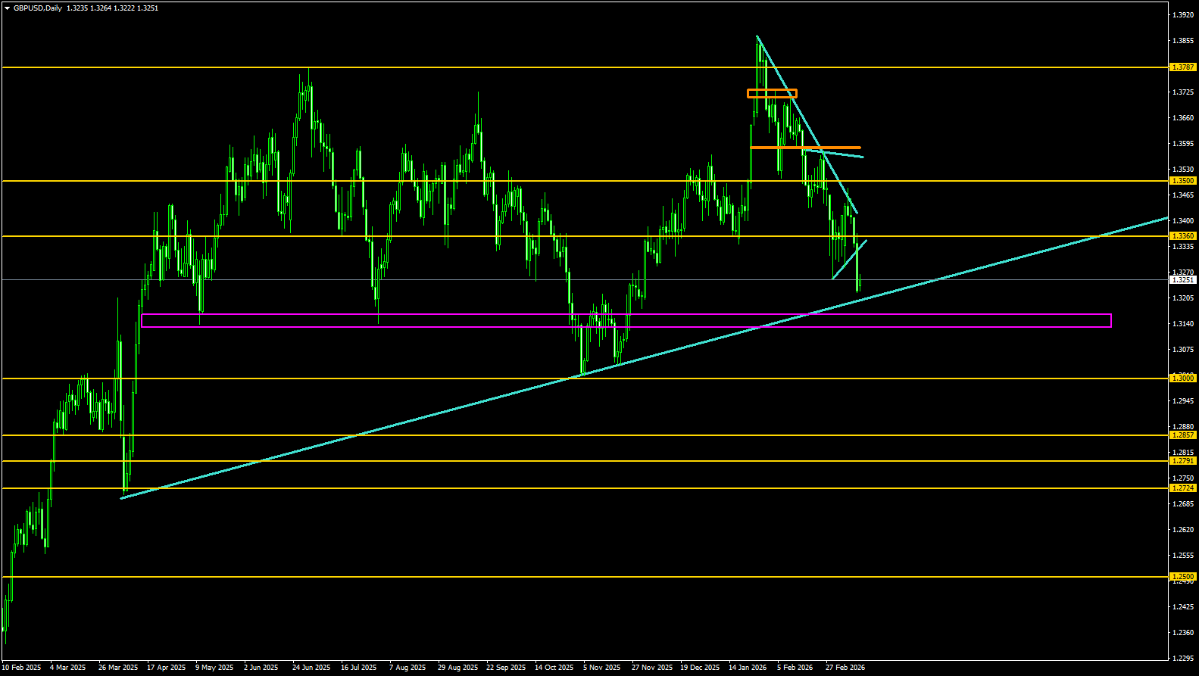This screenshot has height=676, width=1199.
Task: Click the 22 Sep 2025 date label
Action: [506, 668]
